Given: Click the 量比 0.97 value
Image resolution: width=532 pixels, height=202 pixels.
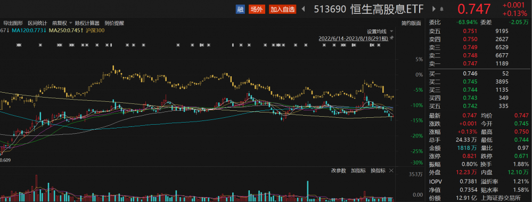Looking at the screenshot, I should (x=523, y=148).
